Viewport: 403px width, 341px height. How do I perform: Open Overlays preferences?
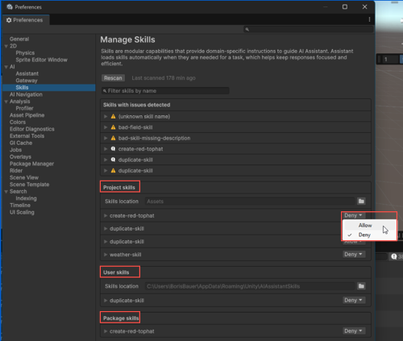click(x=20, y=157)
